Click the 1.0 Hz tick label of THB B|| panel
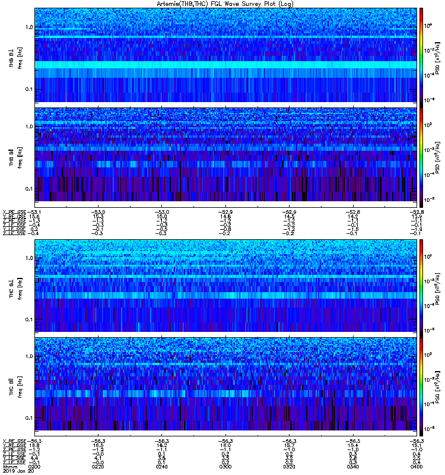 click(29, 126)
